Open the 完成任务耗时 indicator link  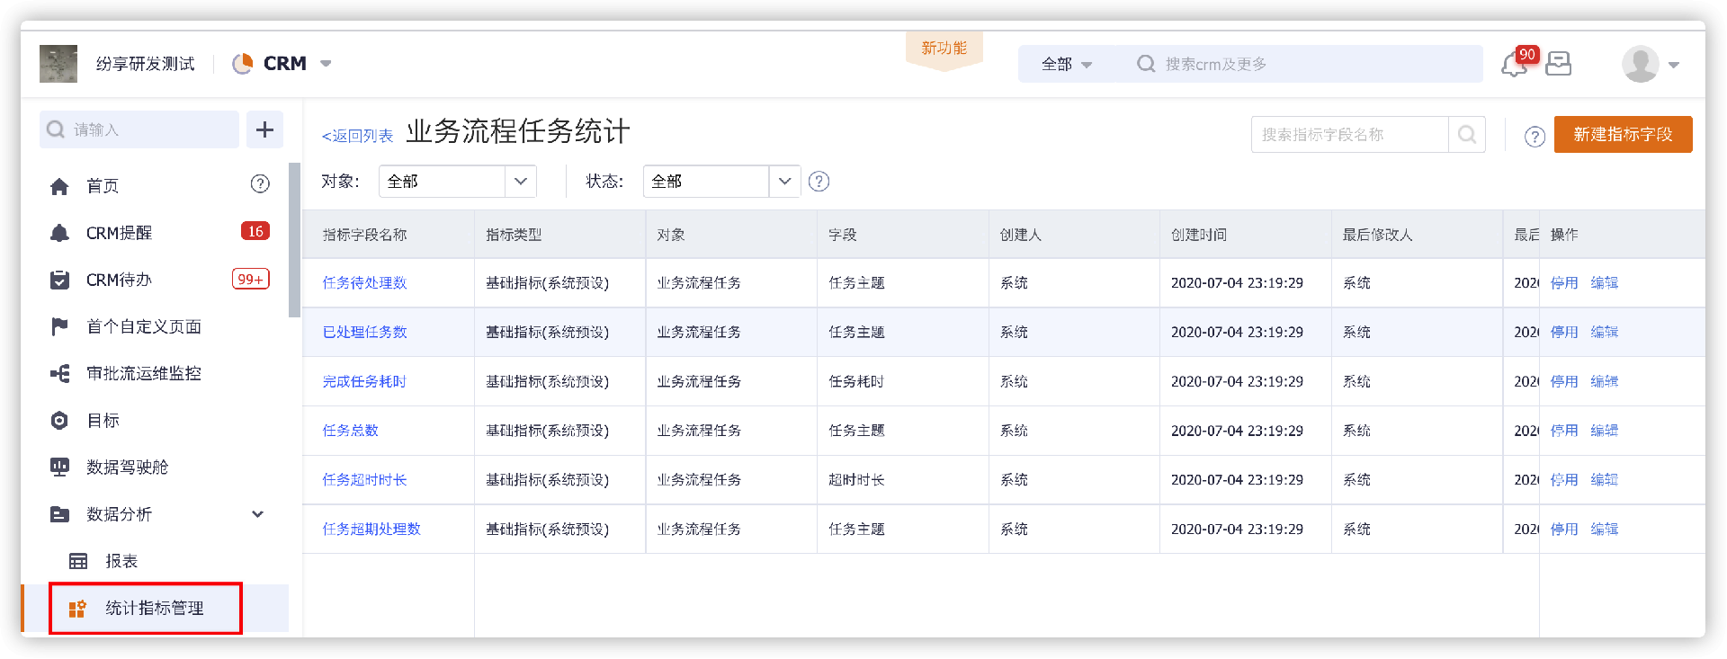coord(364,381)
